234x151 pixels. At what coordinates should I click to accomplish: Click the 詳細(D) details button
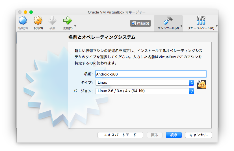tap(140, 23)
